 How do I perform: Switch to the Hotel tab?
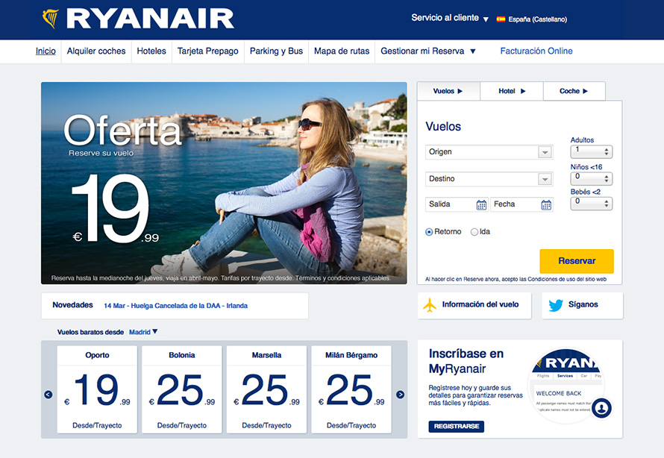(512, 91)
